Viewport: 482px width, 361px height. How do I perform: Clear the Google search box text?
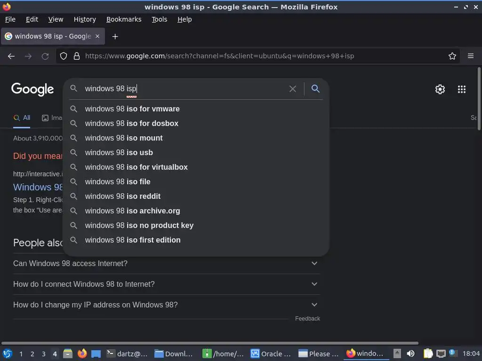click(x=293, y=89)
